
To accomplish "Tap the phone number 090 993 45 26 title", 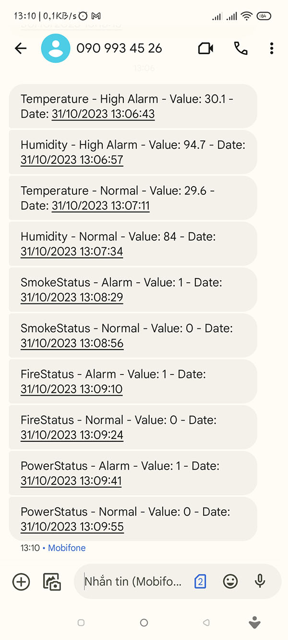I will (x=119, y=48).
